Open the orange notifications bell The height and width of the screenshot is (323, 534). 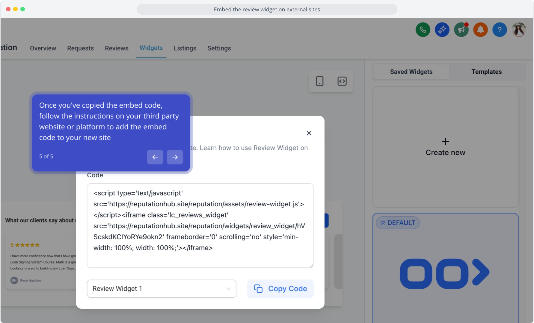[480, 30]
